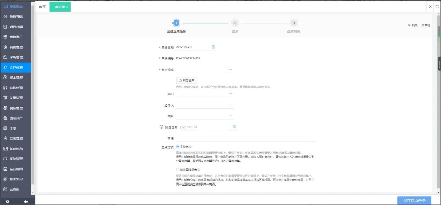The image size is (441, 205).
Task: Open 采购管理 in the sidebar
Action: pos(15,57)
